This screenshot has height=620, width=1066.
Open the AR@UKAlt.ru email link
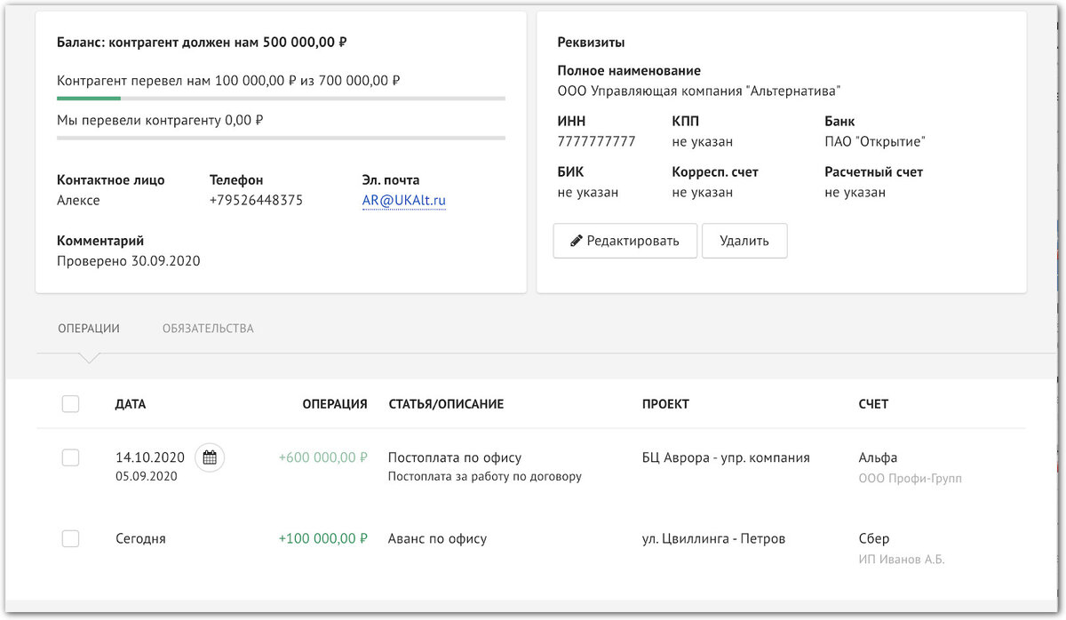(x=404, y=201)
